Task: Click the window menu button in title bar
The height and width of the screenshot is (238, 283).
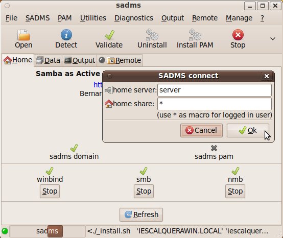Action: coord(7,6)
